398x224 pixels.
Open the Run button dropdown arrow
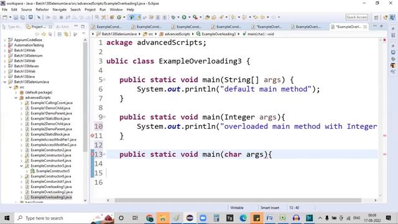pyautogui.click(x=189, y=17)
